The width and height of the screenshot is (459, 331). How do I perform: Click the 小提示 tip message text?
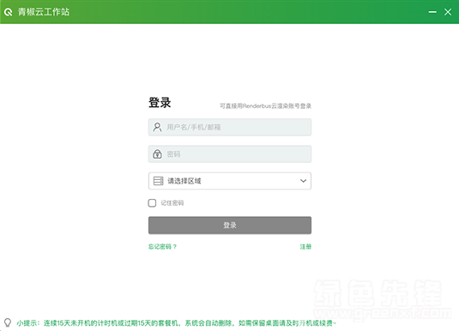pyautogui.click(x=176, y=323)
